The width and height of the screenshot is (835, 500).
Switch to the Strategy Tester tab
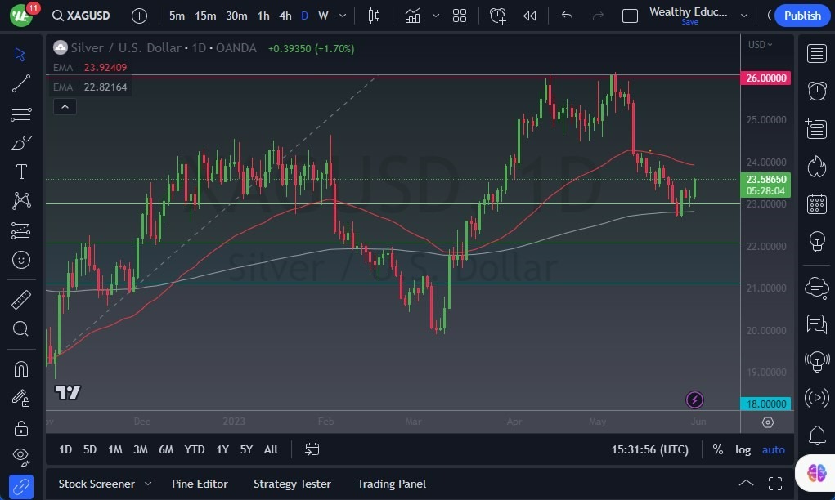pyautogui.click(x=292, y=484)
